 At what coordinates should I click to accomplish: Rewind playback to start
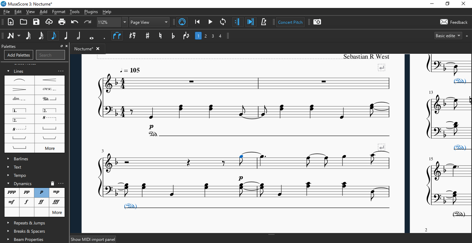click(197, 22)
